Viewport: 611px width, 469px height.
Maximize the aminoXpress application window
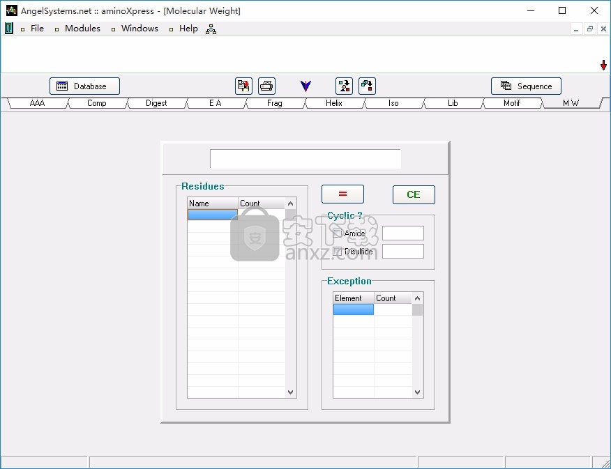click(562, 10)
